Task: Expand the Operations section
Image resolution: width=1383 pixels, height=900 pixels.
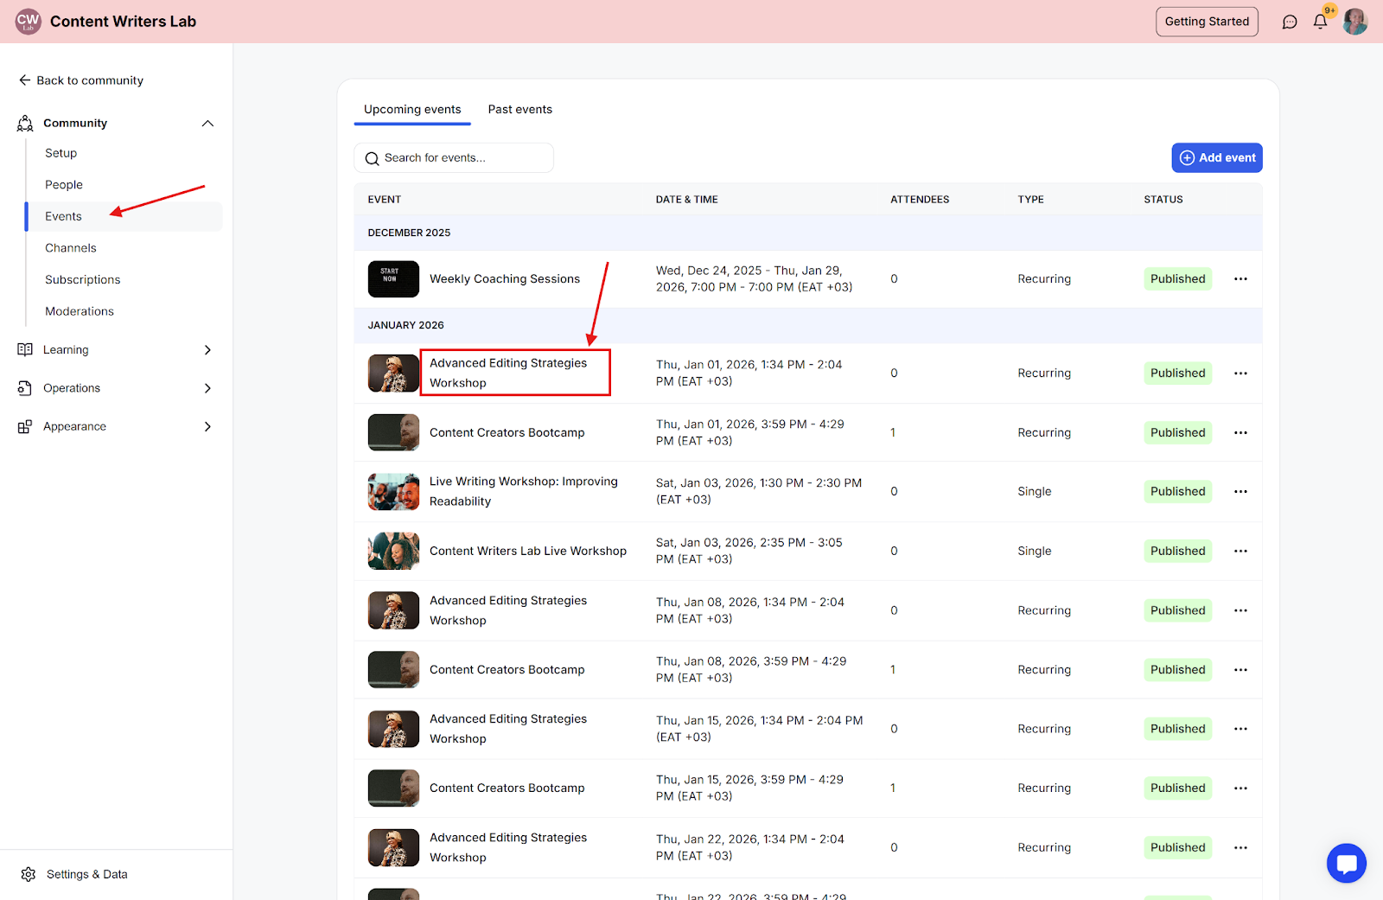Action: pyautogui.click(x=207, y=388)
